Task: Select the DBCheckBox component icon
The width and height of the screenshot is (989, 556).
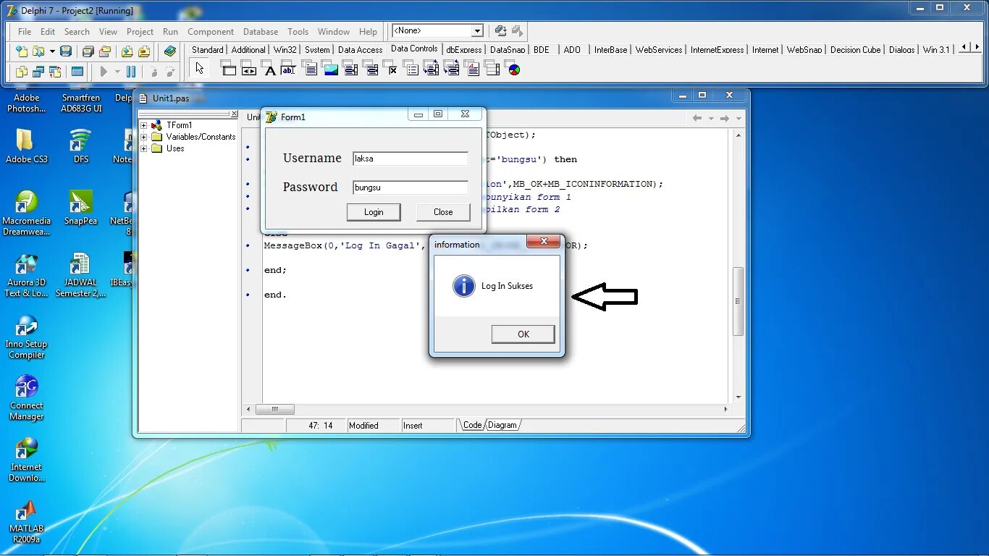Action: click(391, 69)
